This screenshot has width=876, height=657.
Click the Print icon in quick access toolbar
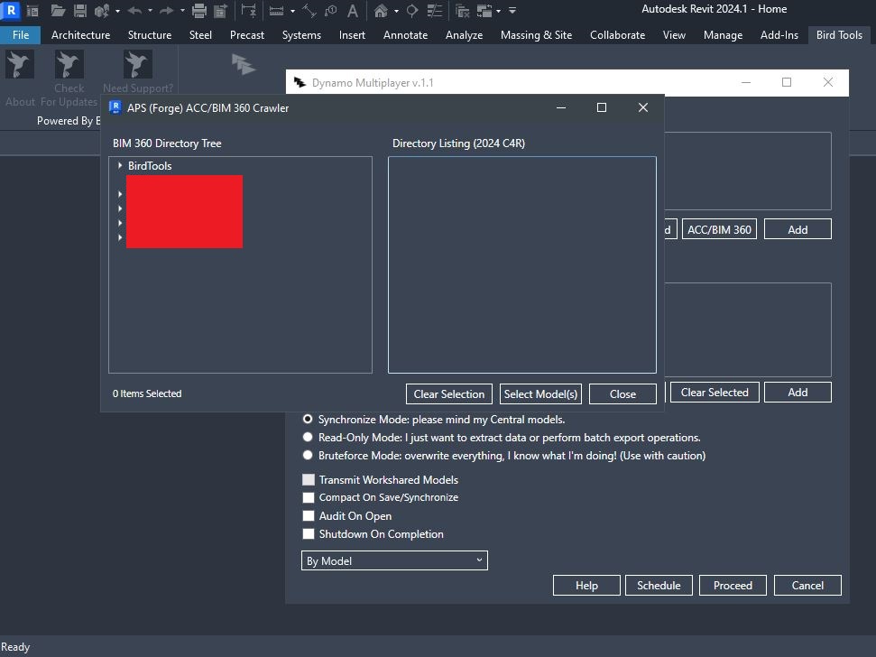(x=198, y=10)
